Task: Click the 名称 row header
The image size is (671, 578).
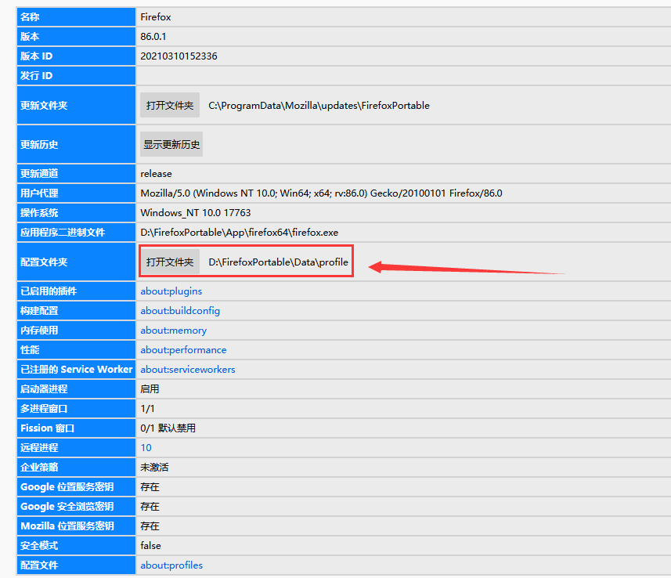Action: 76,17
